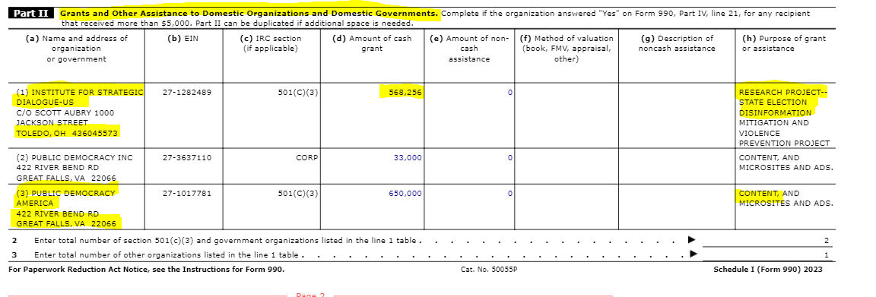Click '(h) Purpose of grant or assistance' header
The height and width of the screenshot is (297, 876).
[x=784, y=43]
